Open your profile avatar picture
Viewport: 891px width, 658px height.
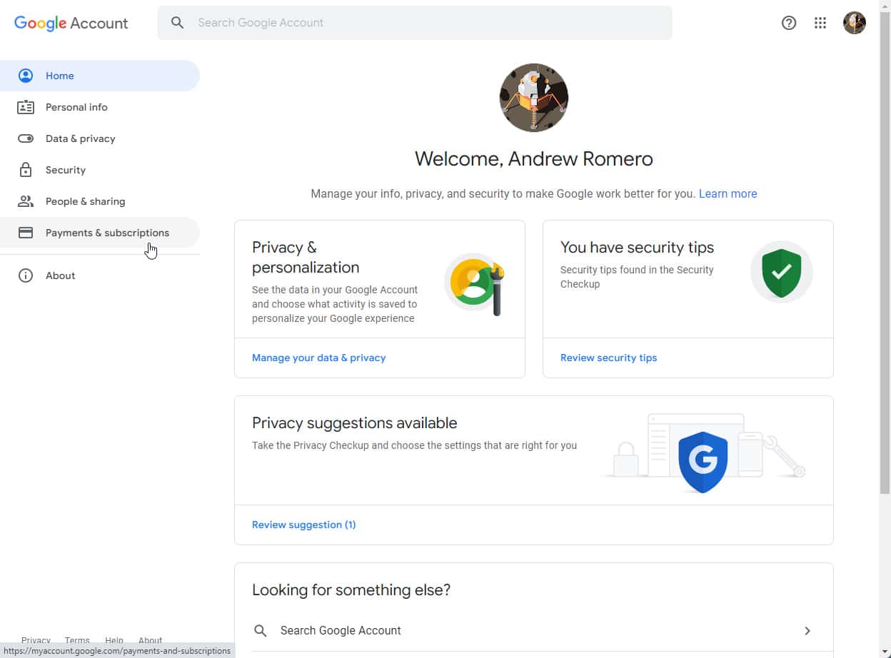click(854, 22)
